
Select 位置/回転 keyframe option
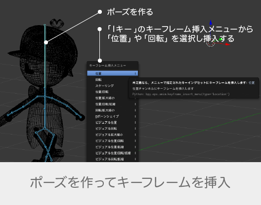tap(113, 92)
